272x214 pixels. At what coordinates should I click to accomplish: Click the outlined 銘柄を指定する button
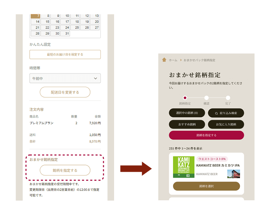(x=65, y=170)
